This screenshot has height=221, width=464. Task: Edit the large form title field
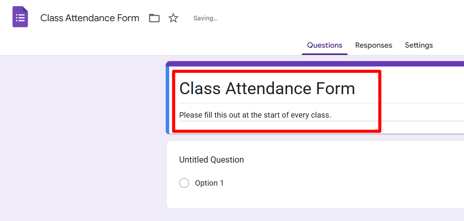tap(267, 88)
